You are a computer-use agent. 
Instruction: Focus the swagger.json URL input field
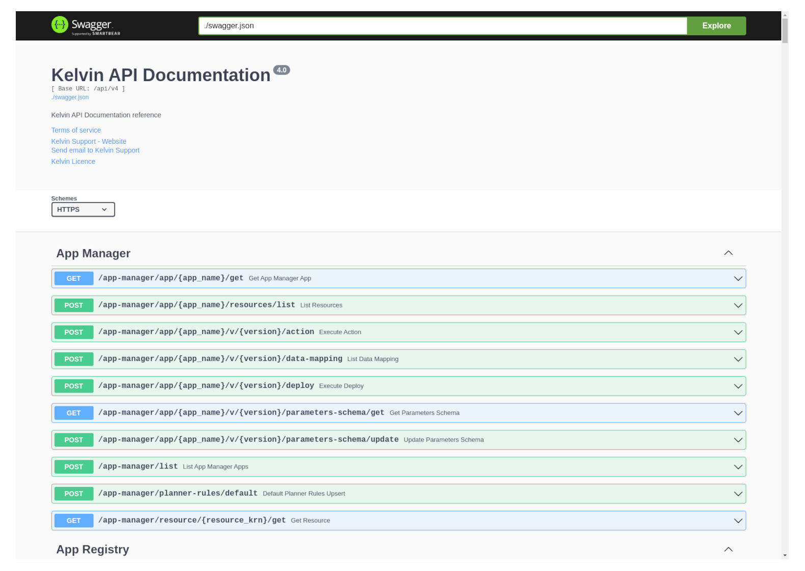442,26
